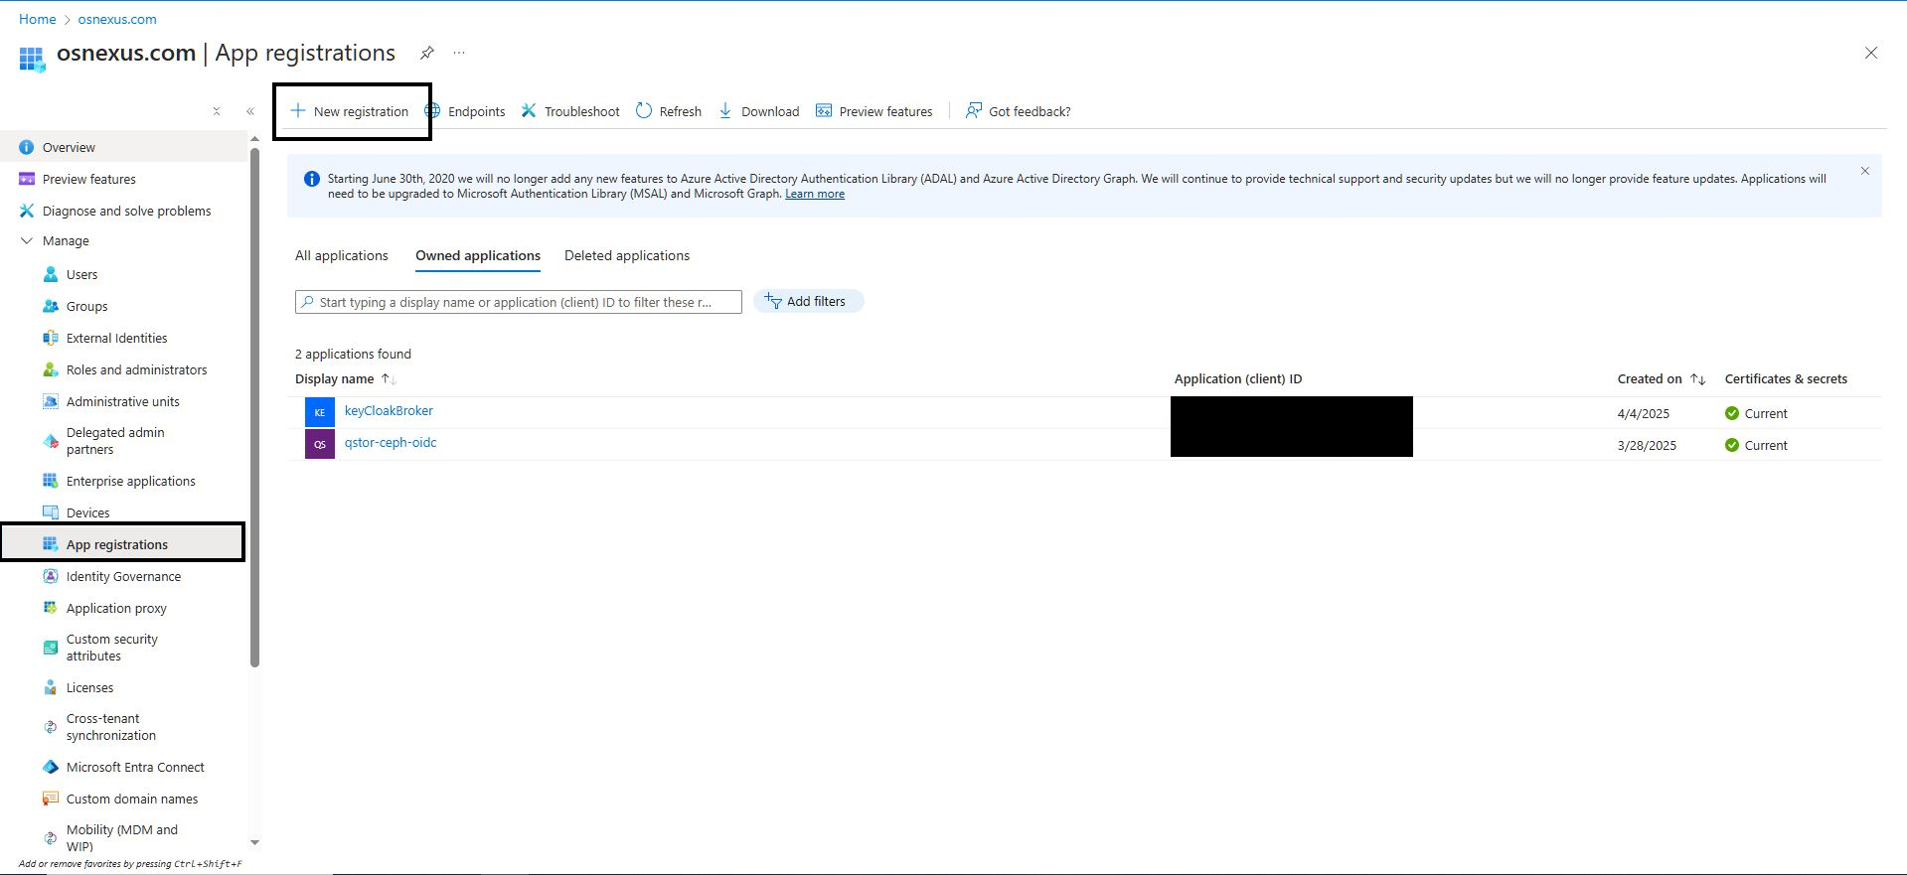Image resolution: width=1907 pixels, height=875 pixels.
Task: Open Preview features in the toolbar
Action: 874,111
